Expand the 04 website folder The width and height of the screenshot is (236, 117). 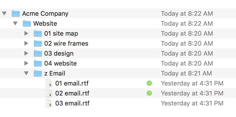(26, 63)
